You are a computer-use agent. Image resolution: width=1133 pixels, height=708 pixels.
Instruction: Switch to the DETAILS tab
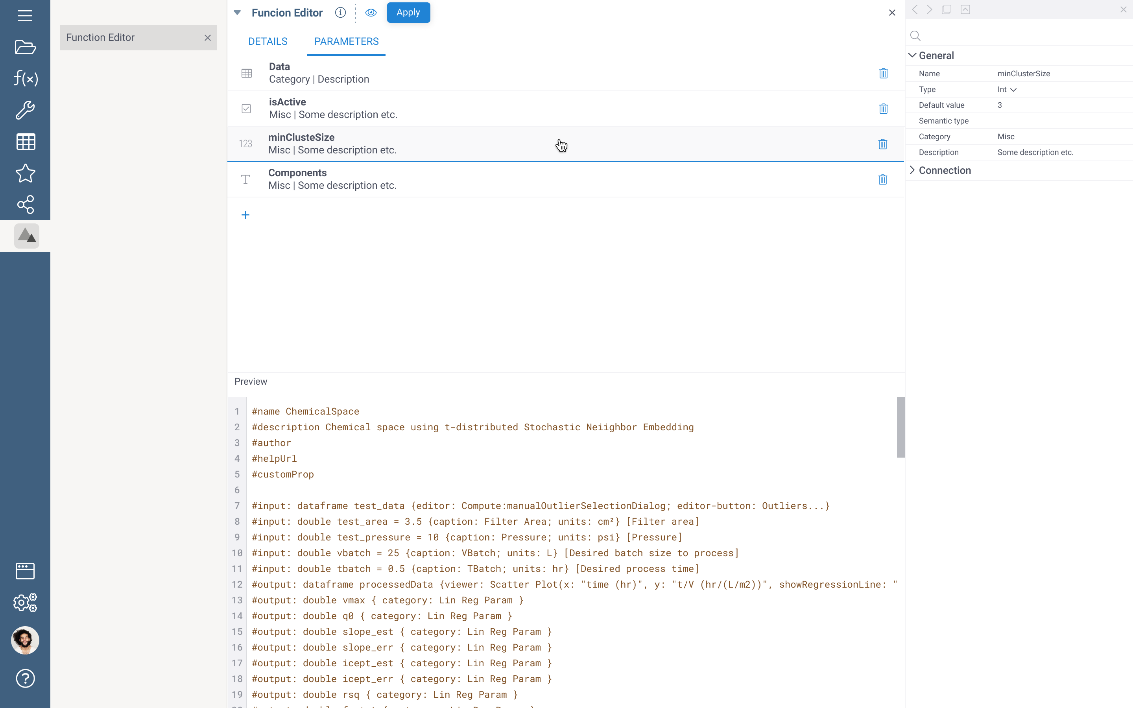268,41
